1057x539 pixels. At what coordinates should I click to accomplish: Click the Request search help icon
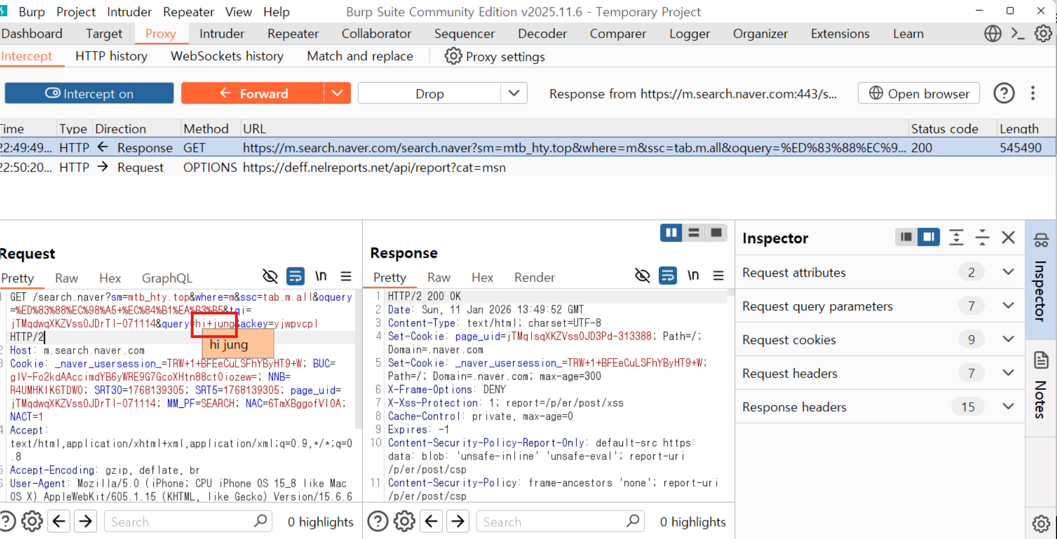pos(7,522)
